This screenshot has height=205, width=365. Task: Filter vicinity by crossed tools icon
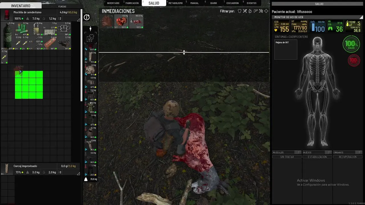(x=245, y=11)
